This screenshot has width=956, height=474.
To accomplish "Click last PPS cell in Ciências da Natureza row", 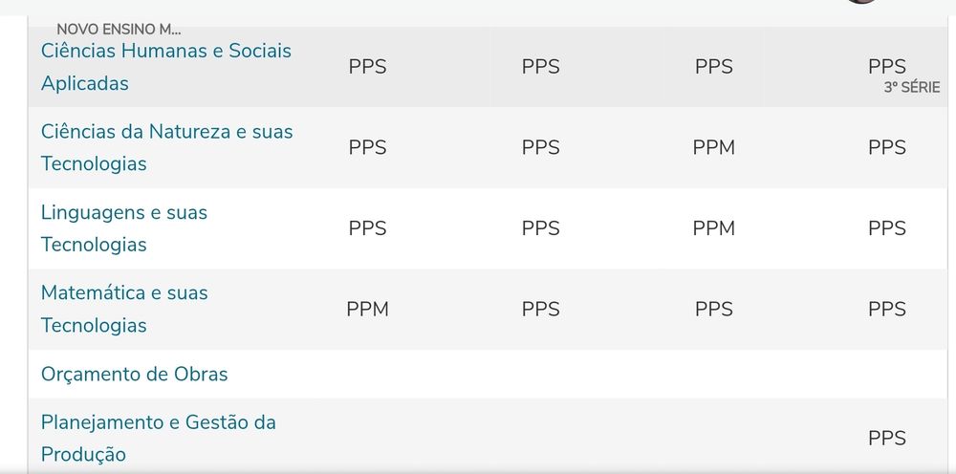I will [886, 147].
